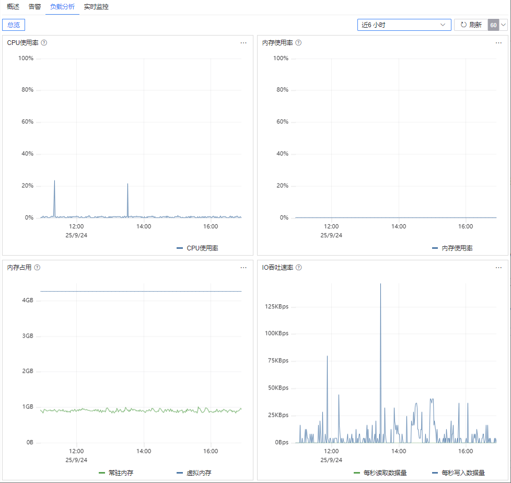Click the help icon next to 内存使用率

[298, 43]
